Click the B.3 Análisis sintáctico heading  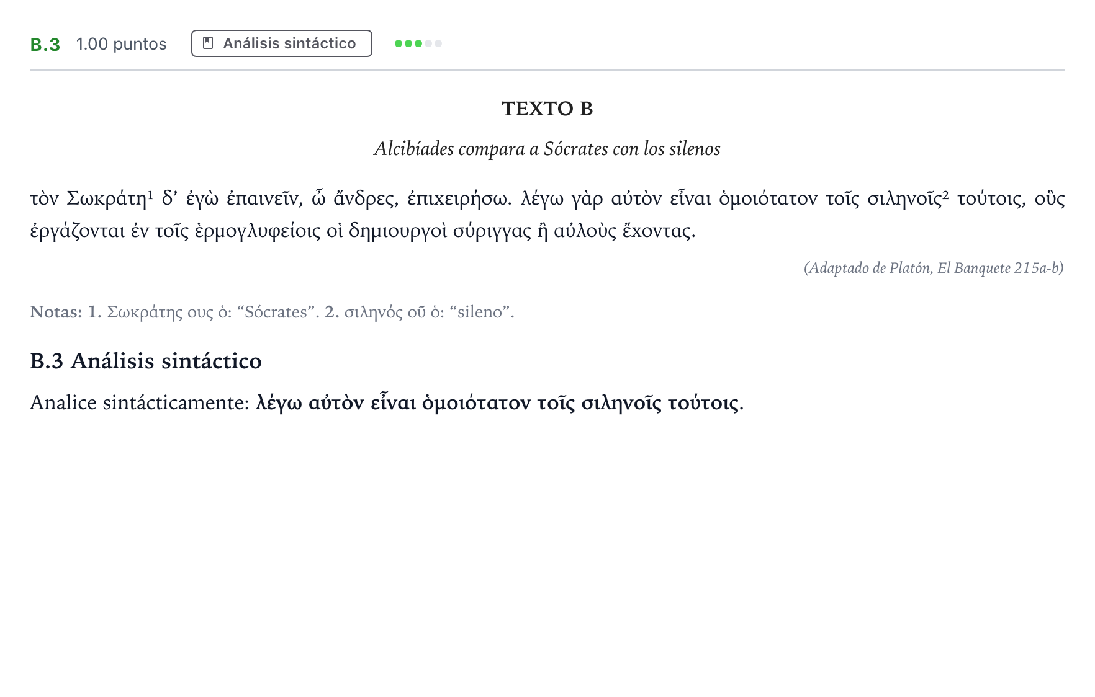(x=146, y=361)
